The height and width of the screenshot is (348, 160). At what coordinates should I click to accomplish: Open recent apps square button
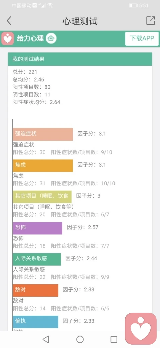coord(114,339)
